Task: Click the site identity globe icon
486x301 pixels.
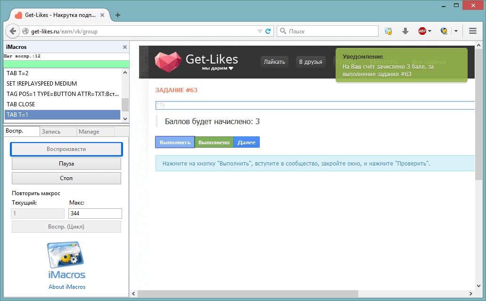Action: (x=25, y=31)
